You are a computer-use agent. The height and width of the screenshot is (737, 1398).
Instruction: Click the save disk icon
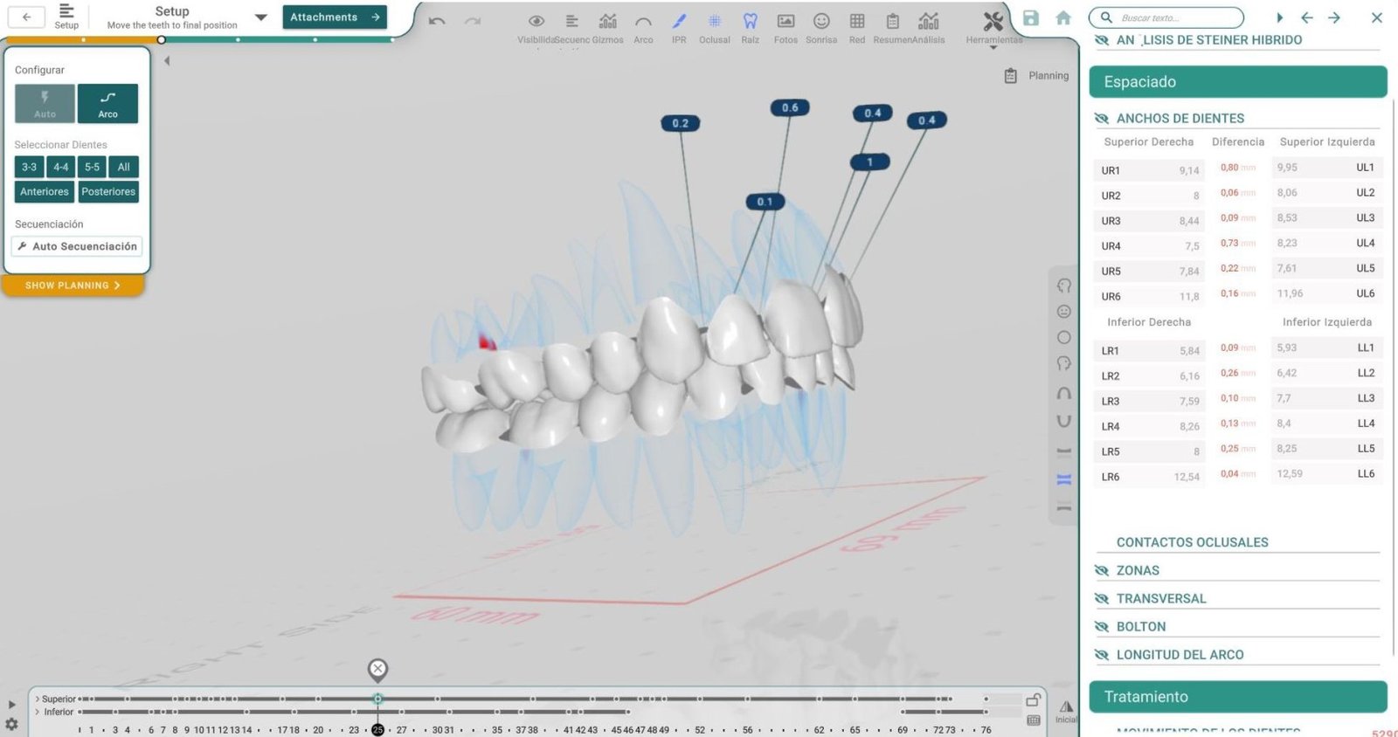1031,18
